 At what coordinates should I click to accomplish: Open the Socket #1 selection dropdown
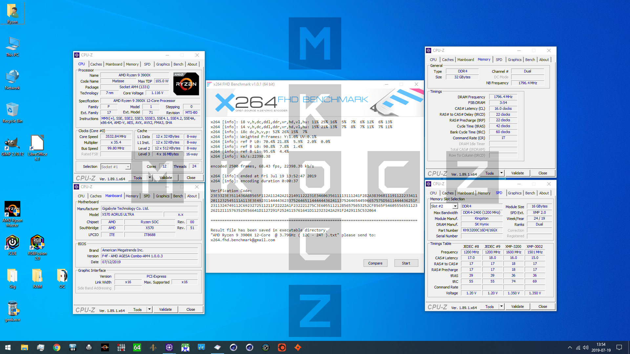click(x=128, y=167)
